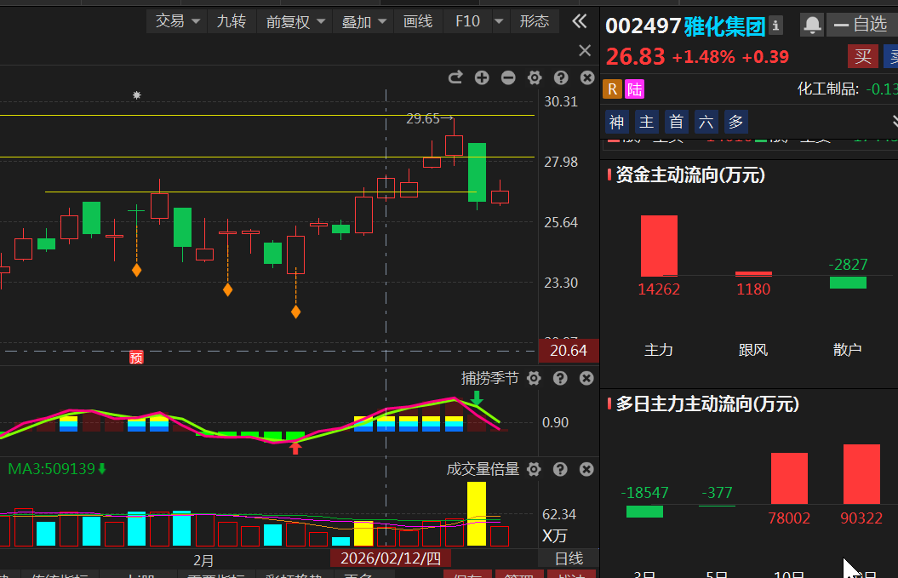Viewport: 898px width, 578px height.
Task: Click the MA3:509139 volume label
Action: [52, 469]
